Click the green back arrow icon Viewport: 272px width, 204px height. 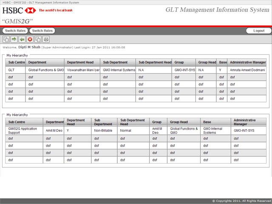22,40
